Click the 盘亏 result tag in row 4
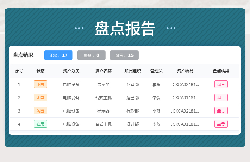 click(221, 124)
